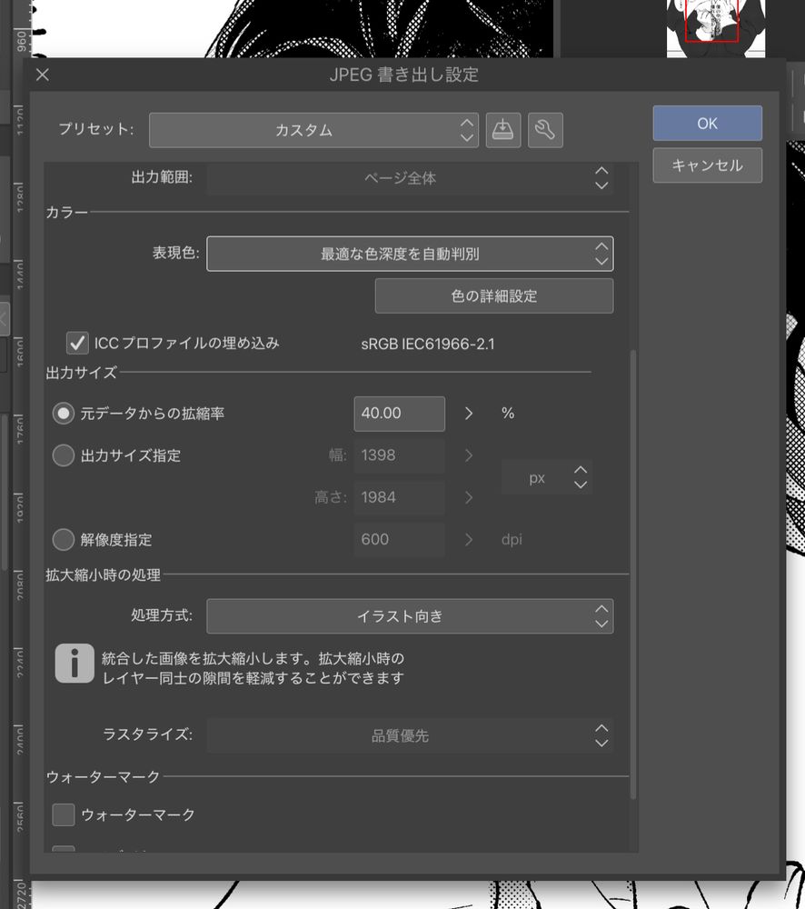This screenshot has height=909, width=805.
Task: Open preset settings wrench icon
Action: [545, 130]
